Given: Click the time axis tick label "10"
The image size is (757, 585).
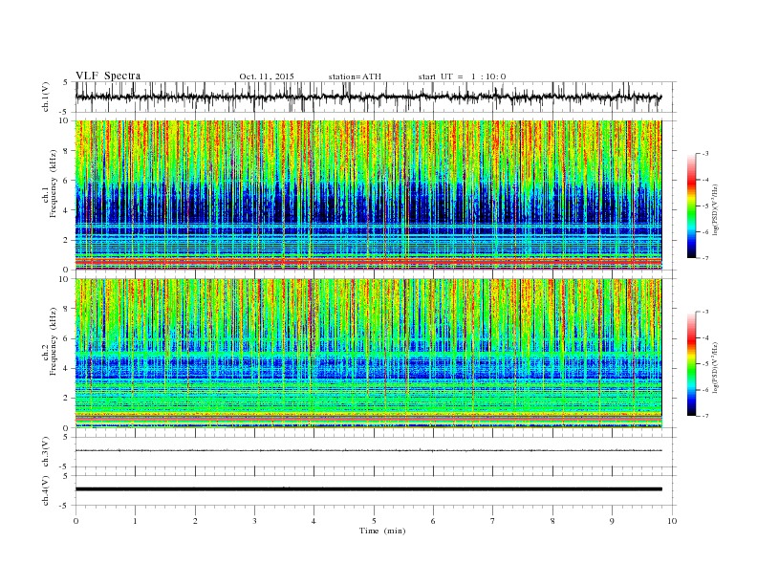Looking at the screenshot, I should (x=672, y=521).
